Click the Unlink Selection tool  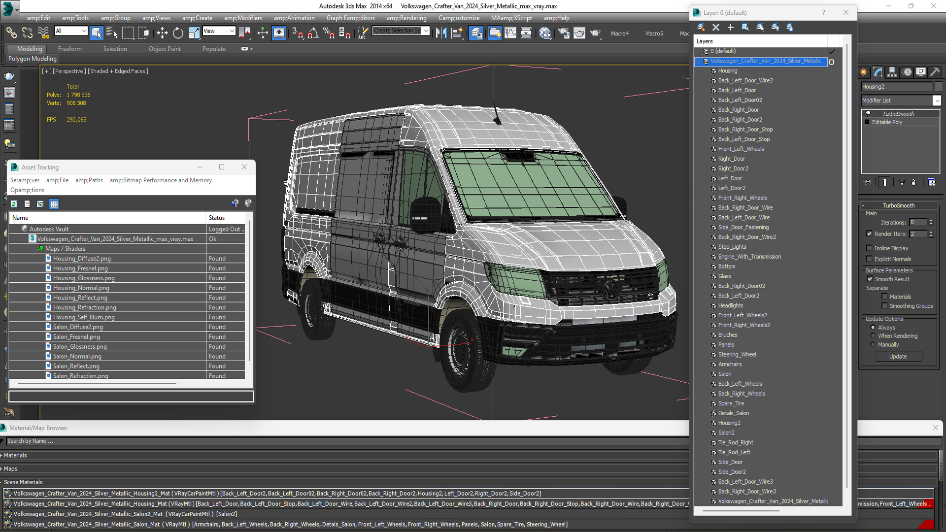pos(27,33)
